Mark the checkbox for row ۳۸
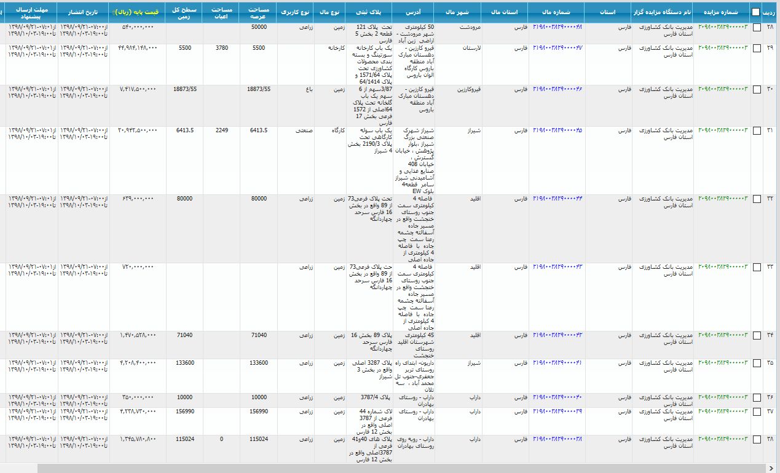Image resolution: width=780 pixels, height=473 pixels. click(x=757, y=439)
